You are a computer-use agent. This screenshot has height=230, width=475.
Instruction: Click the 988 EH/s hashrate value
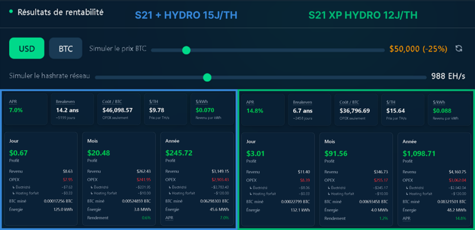tap(448, 76)
